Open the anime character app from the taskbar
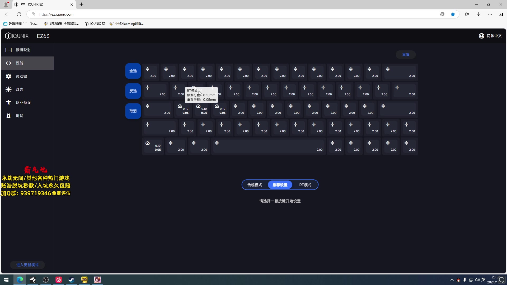 click(97, 280)
